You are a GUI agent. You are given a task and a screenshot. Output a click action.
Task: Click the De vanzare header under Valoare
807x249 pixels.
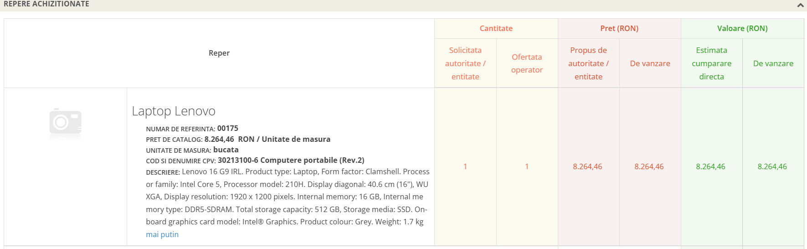tap(773, 63)
